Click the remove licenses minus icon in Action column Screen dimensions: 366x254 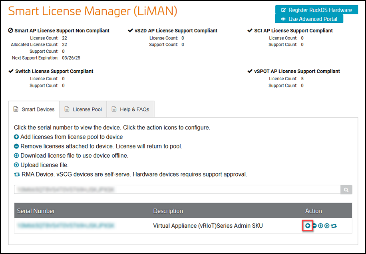coord(314,226)
